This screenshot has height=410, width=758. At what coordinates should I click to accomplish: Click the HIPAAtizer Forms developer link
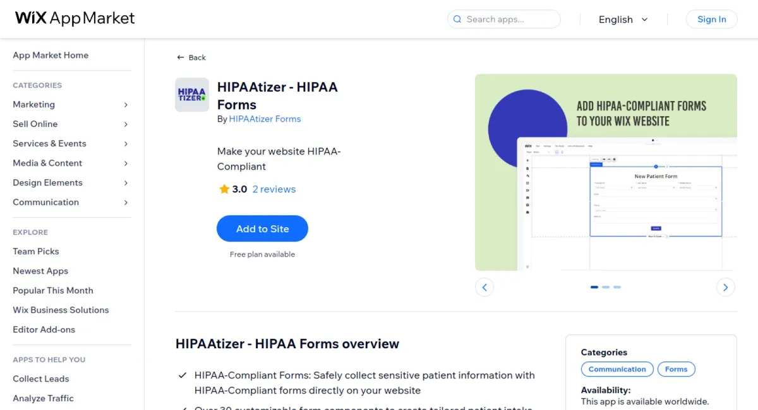coord(265,119)
